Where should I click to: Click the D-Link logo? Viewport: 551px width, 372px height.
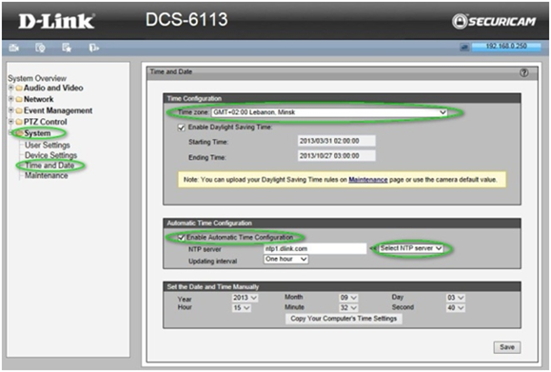pos(56,22)
